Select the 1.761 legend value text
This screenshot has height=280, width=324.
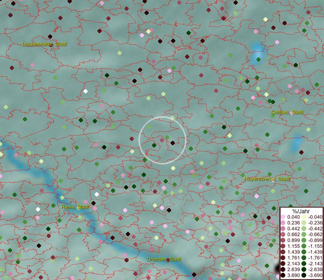coord(293,258)
